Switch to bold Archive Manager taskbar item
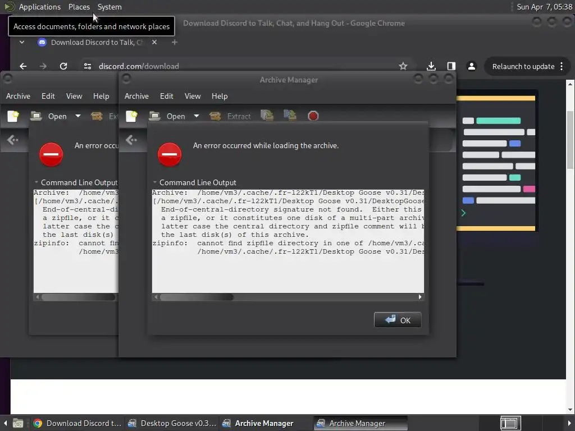Viewport: 575px width, 431px height. 266,423
